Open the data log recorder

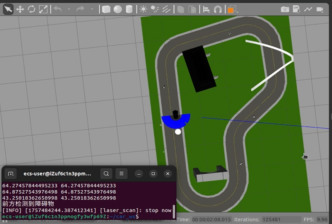click(x=296, y=9)
